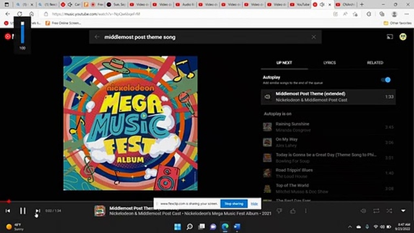The width and height of the screenshot is (414, 233).
Task: Click the Microsoft Edge taskbar icon
Action: 225,227
